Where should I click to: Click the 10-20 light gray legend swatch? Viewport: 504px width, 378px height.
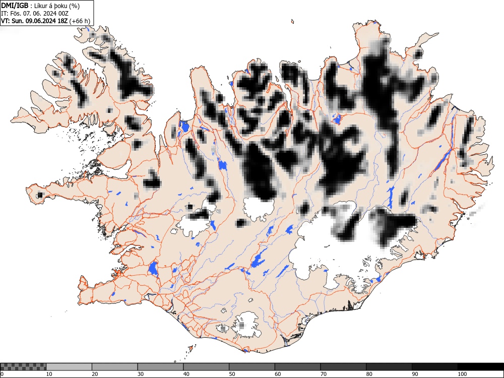pos(69,366)
